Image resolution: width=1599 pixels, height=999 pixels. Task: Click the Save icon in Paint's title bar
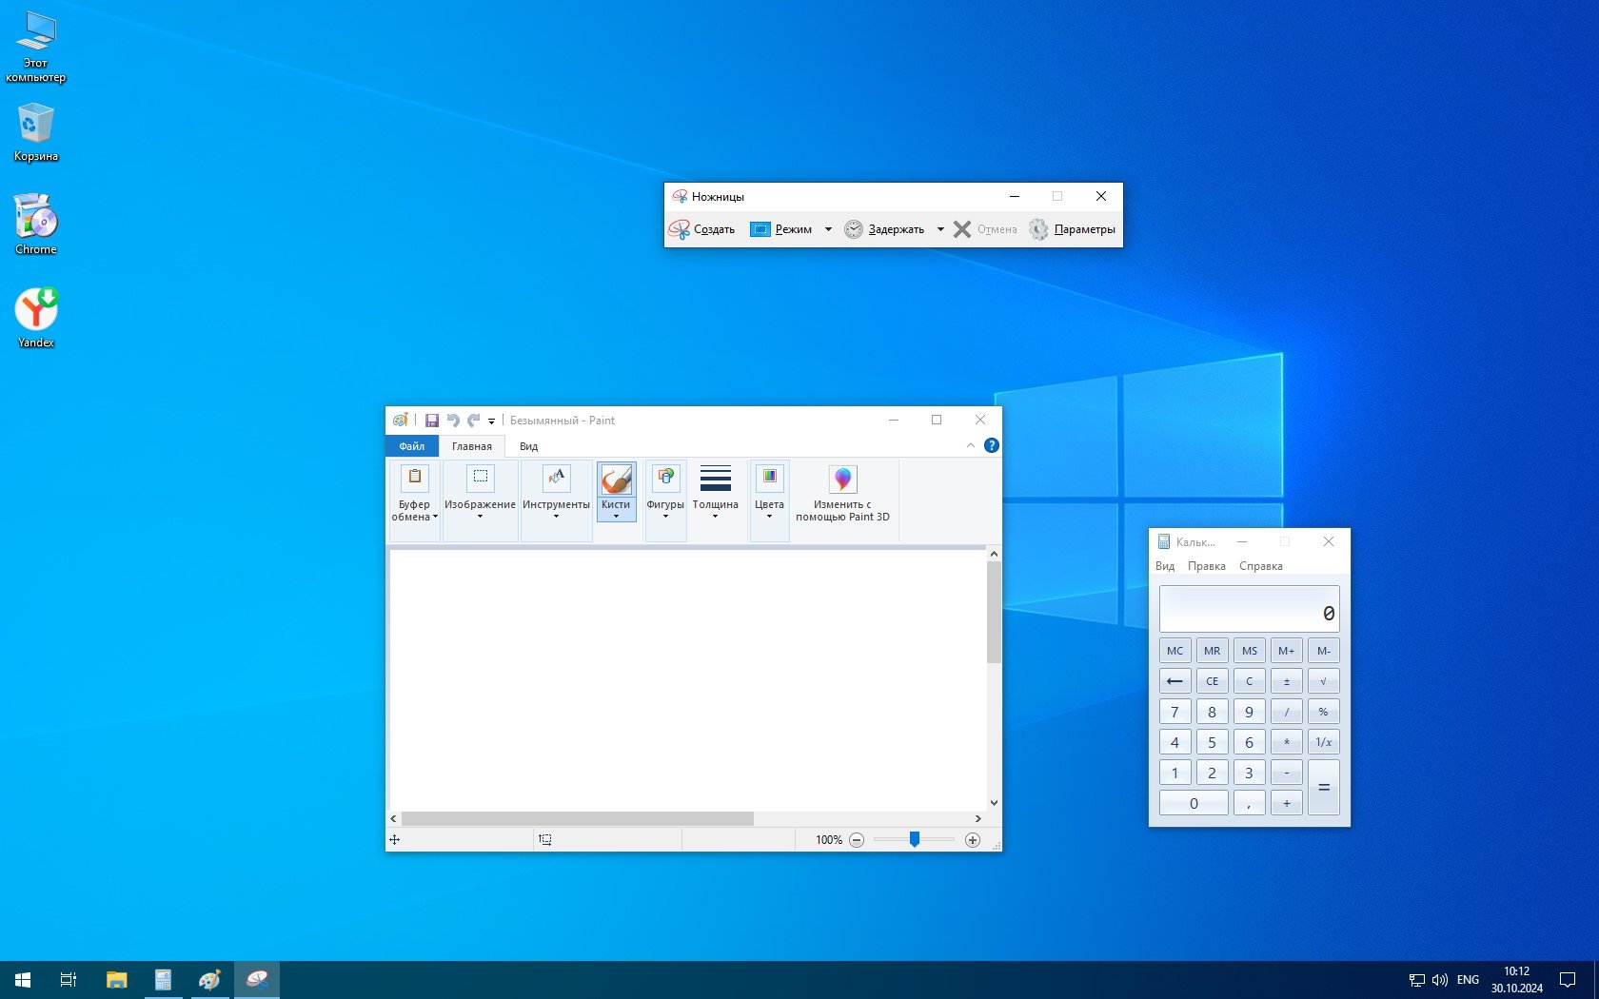click(x=431, y=421)
